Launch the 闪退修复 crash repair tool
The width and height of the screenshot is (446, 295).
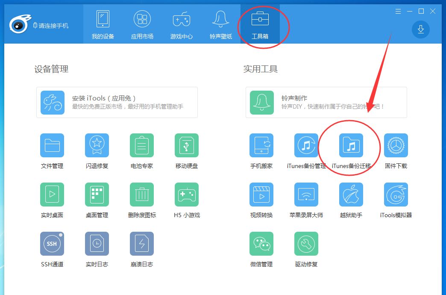pyautogui.click(x=97, y=146)
